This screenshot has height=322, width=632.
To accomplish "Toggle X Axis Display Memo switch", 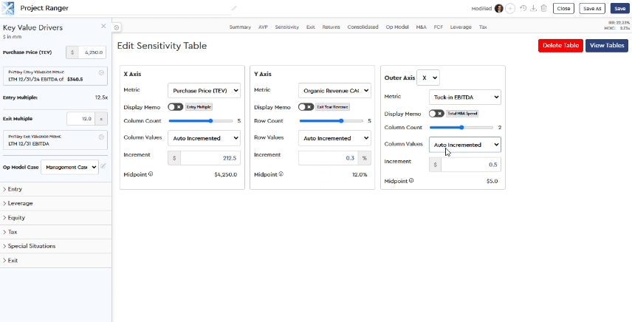I will [x=176, y=106].
